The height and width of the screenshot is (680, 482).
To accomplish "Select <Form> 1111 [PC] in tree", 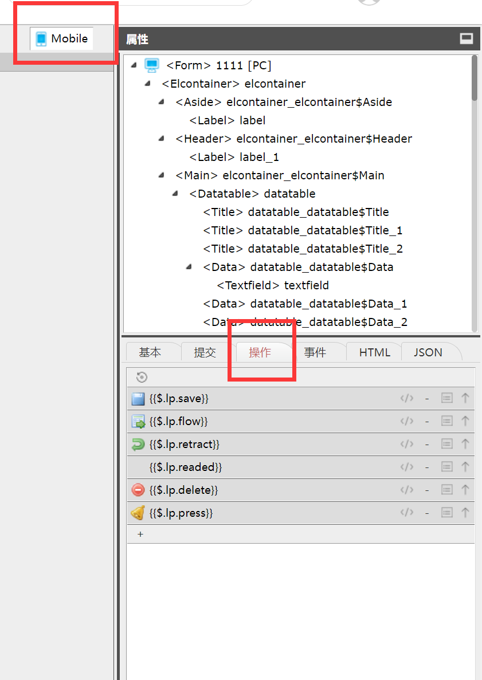I will coord(219,65).
